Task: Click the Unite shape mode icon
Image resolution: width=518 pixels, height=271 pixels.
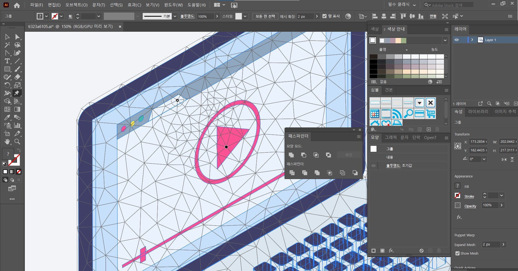Action: click(x=291, y=155)
